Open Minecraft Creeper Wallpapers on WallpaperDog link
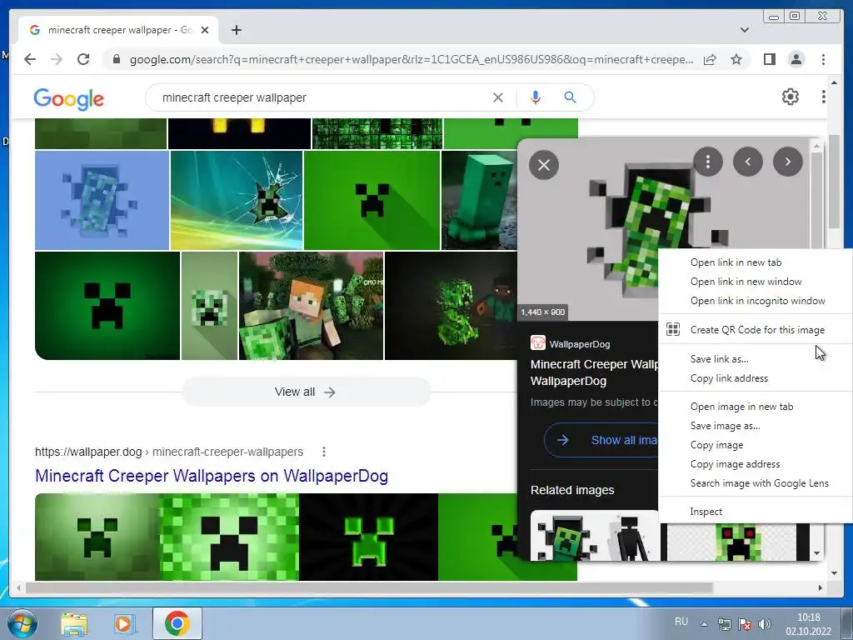Image resolution: width=853 pixels, height=640 pixels. click(211, 476)
